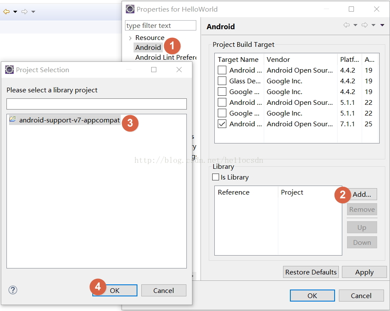Select Android Lint Preferences tree item
This screenshot has width=390, height=311.
[166, 58]
